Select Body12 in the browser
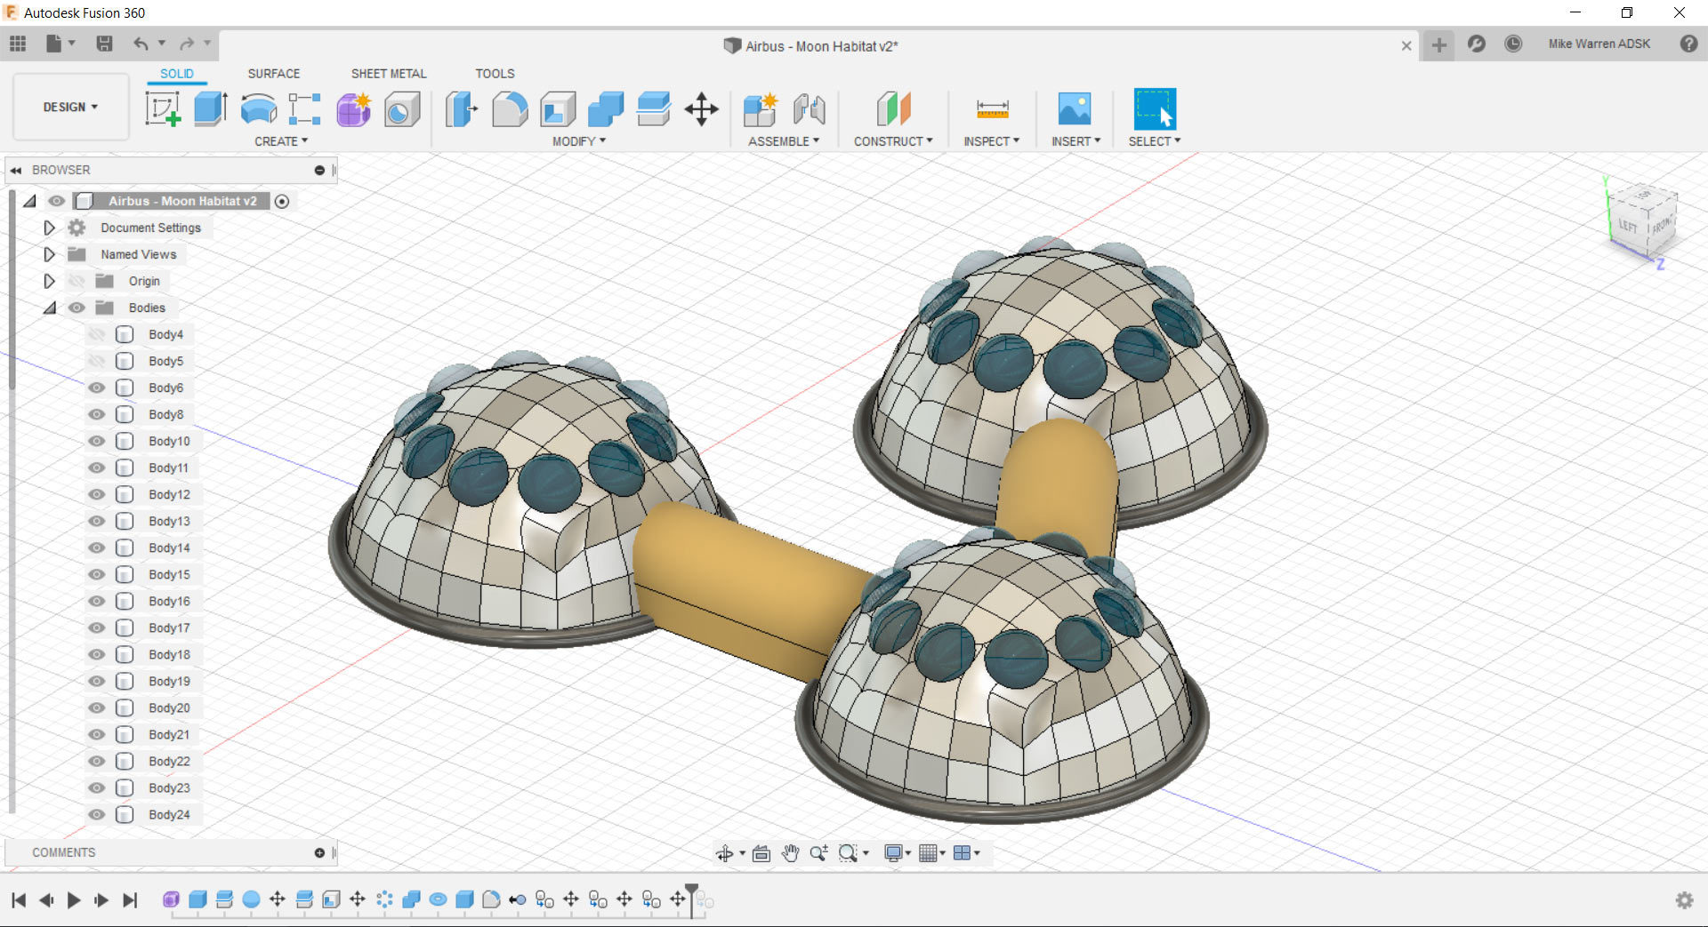This screenshot has height=927, width=1708. (x=169, y=494)
